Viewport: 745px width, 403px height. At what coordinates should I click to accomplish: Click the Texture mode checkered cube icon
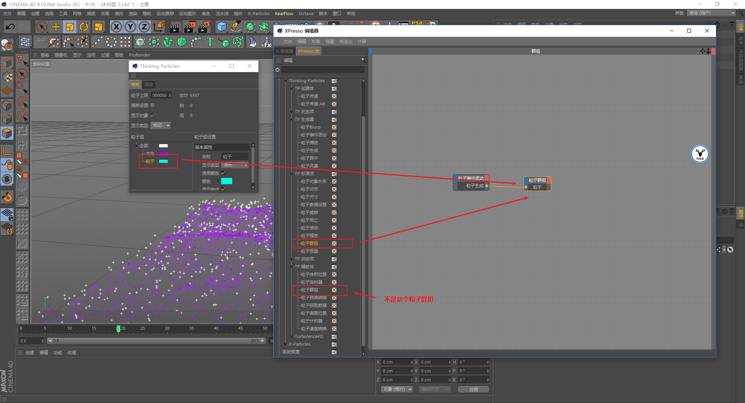coord(7,77)
